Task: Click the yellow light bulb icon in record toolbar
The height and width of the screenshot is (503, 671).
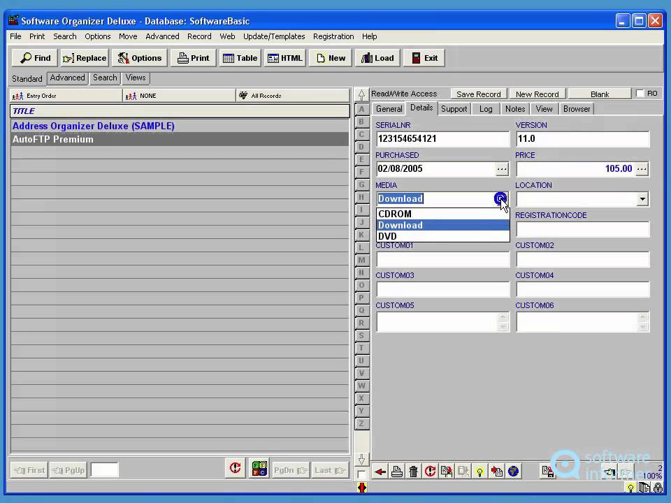Action: [480, 472]
